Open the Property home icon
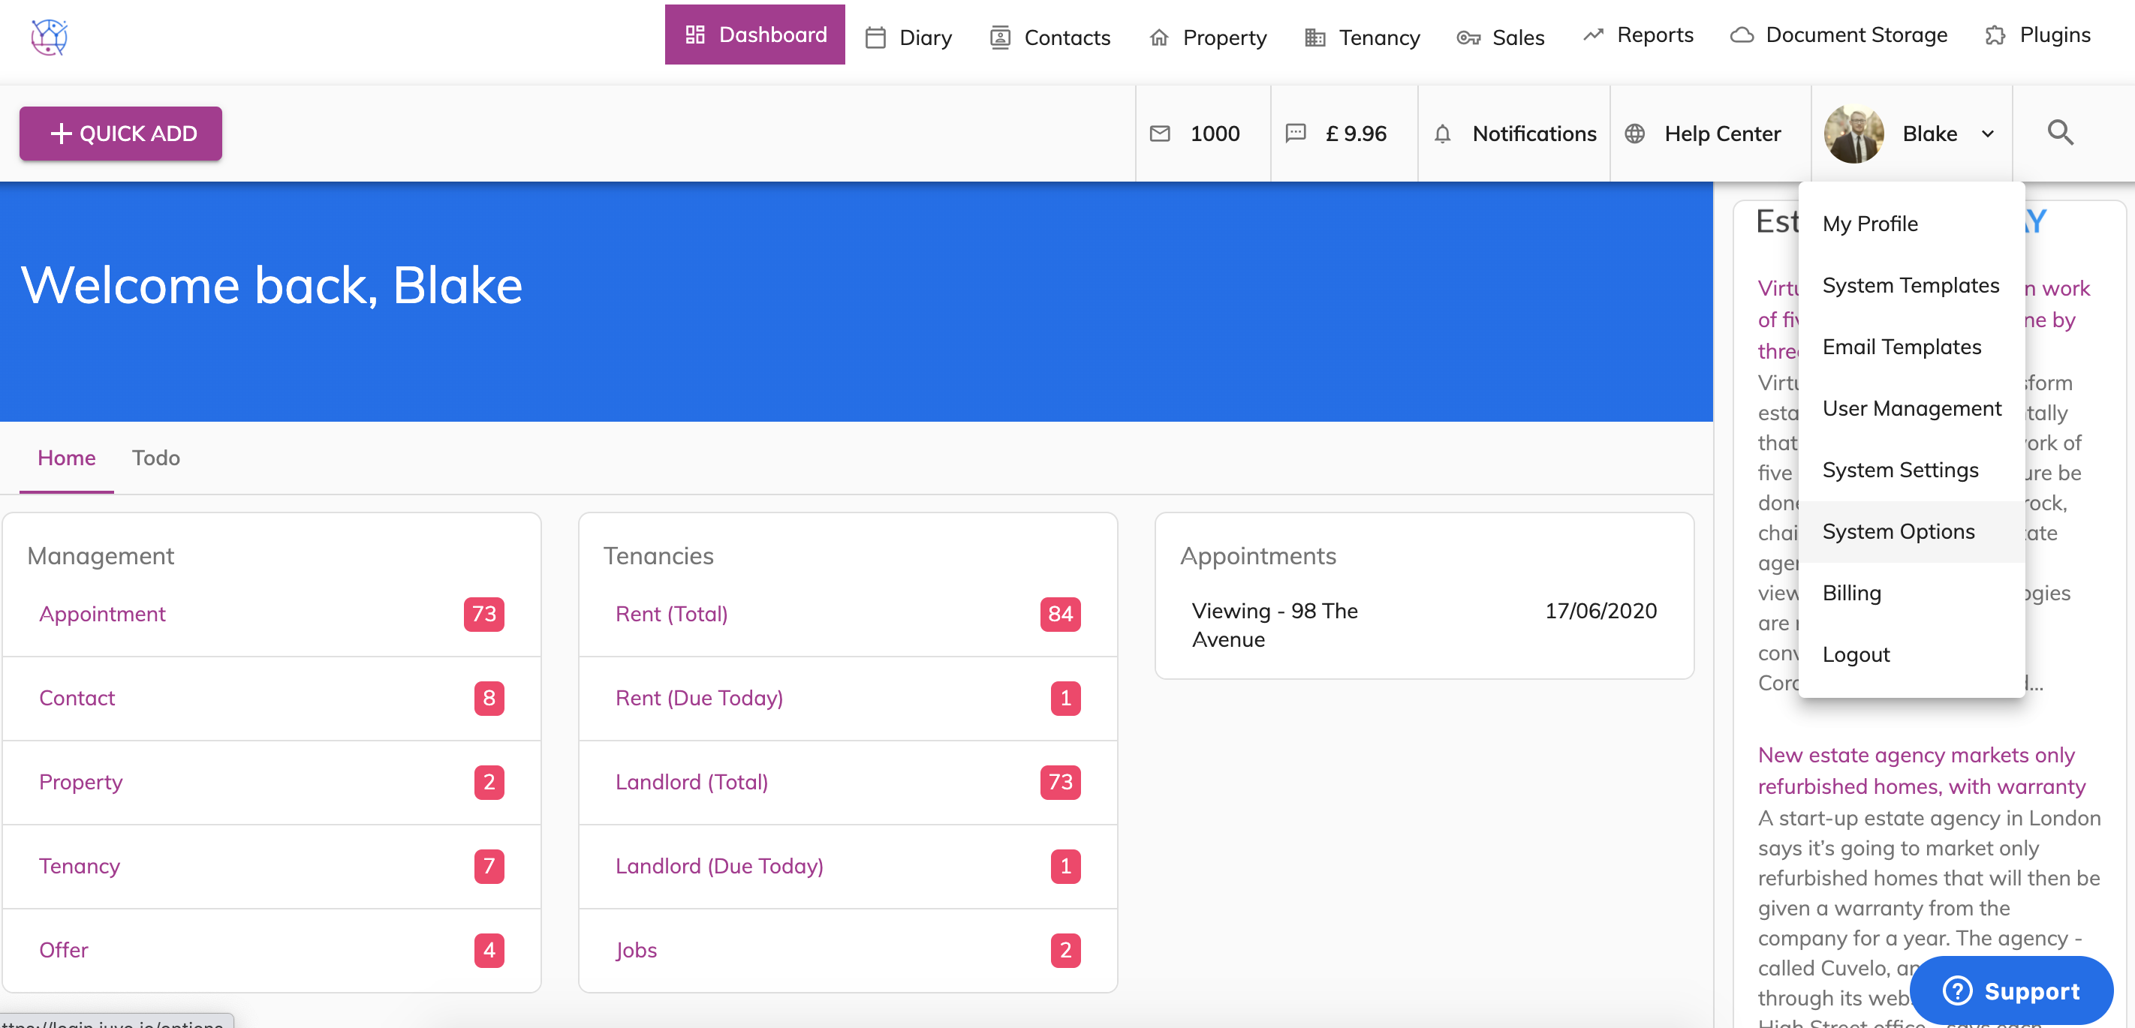The width and height of the screenshot is (2135, 1028). tap(1160, 37)
